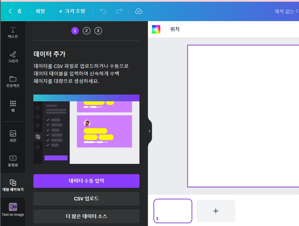Select step 2 in the progress indicator

coord(86,30)
